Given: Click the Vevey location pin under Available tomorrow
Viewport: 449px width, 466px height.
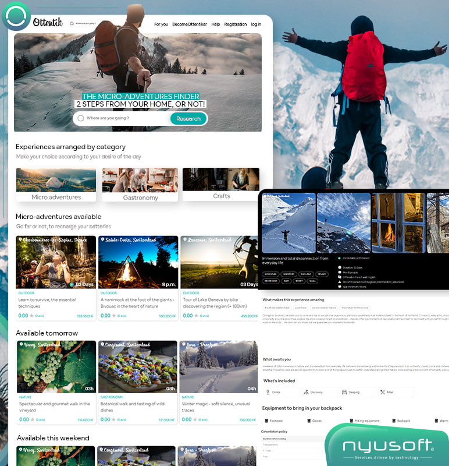Looking at the screenshot, I should click(21, 344).
